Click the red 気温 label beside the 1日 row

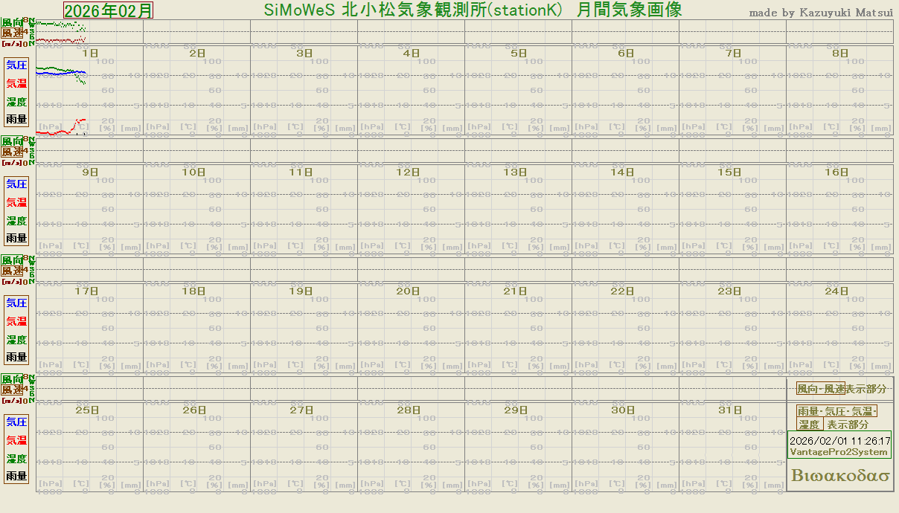click(x=16, y=83)
